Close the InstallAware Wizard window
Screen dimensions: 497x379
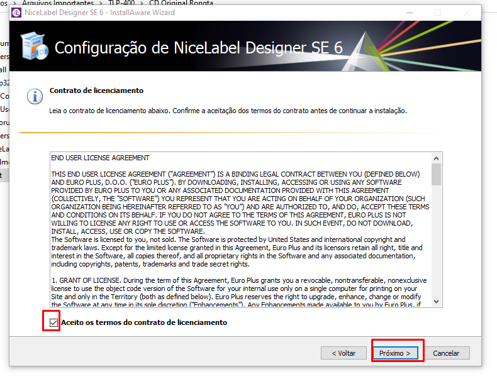pyautogui.click(x=467, y=13)
